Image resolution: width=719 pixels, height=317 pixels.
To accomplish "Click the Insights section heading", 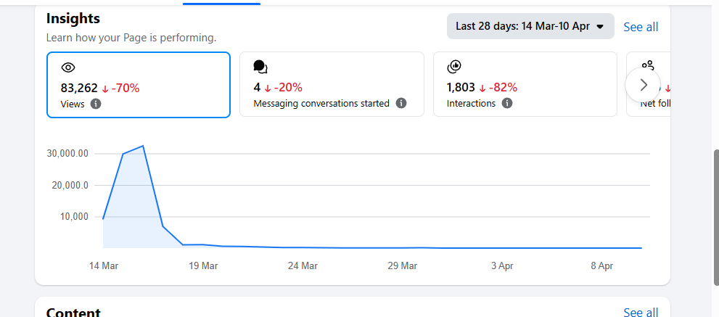I will point(73,18).
